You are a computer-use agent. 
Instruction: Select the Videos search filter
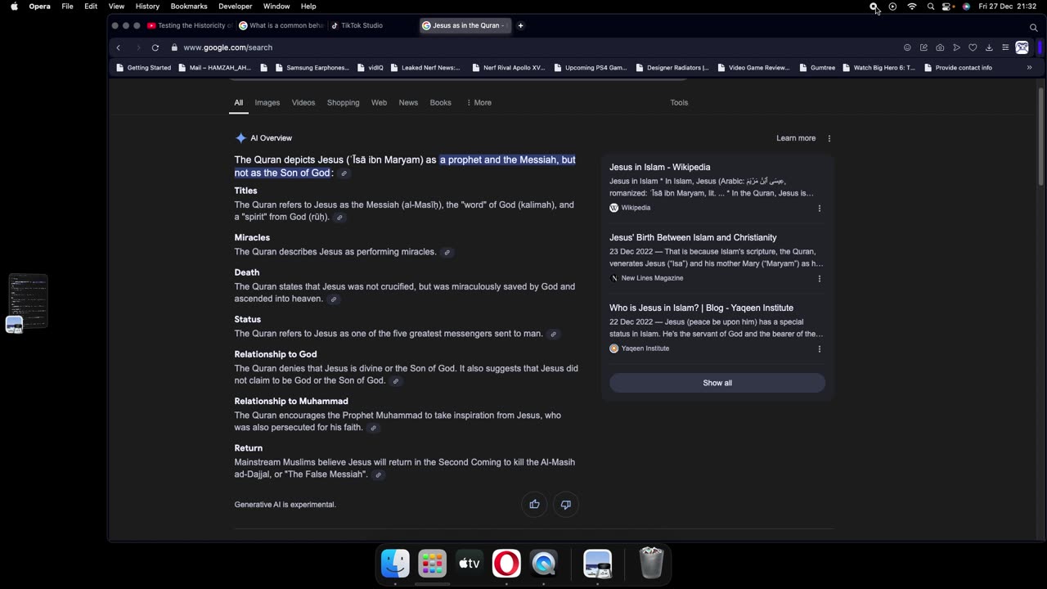point(303,102)
